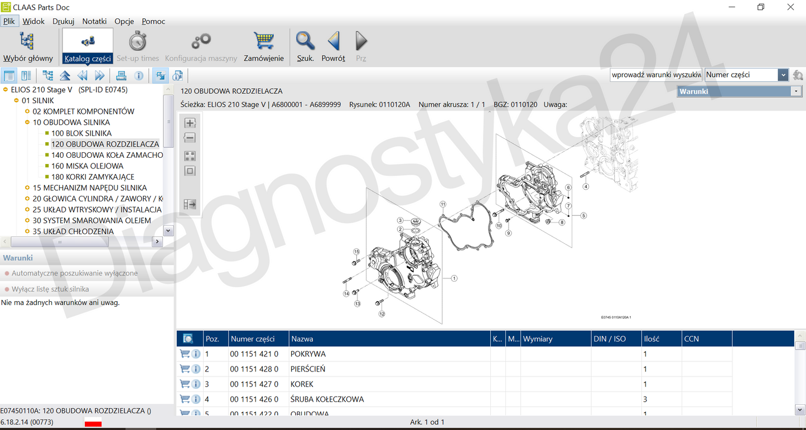Zoom in the drawing with plus button
Screen dimensions: 806x430
(x=190, y=123)
